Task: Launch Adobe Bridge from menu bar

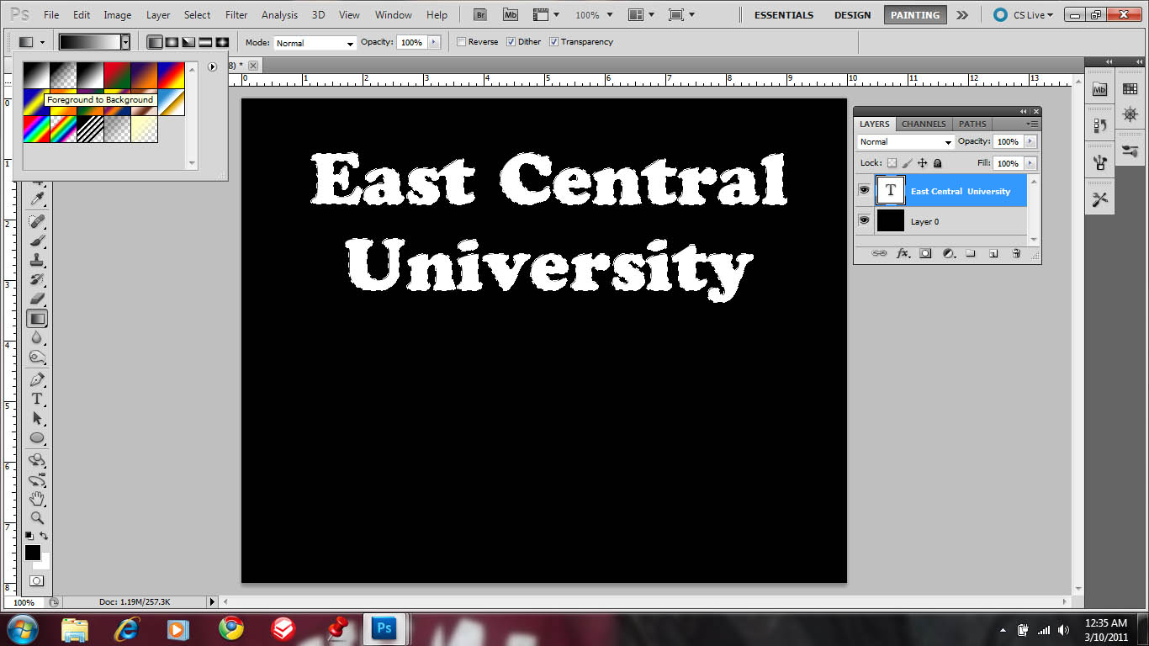Action: tap(480, 14)
